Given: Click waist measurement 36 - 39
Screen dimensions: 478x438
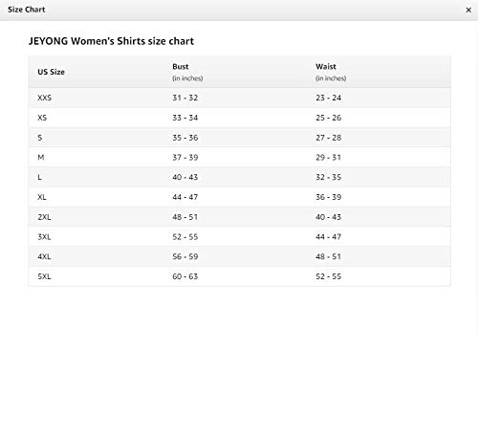Looking at the screenshot, I should [x=329, y=197].
